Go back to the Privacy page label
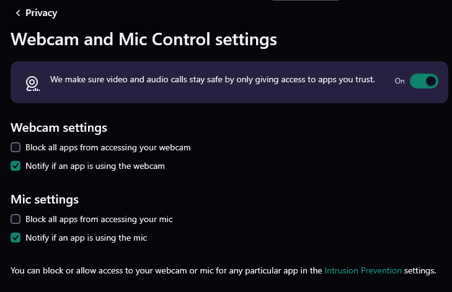This screenshot has width=452, height=292. click(41, 13)
